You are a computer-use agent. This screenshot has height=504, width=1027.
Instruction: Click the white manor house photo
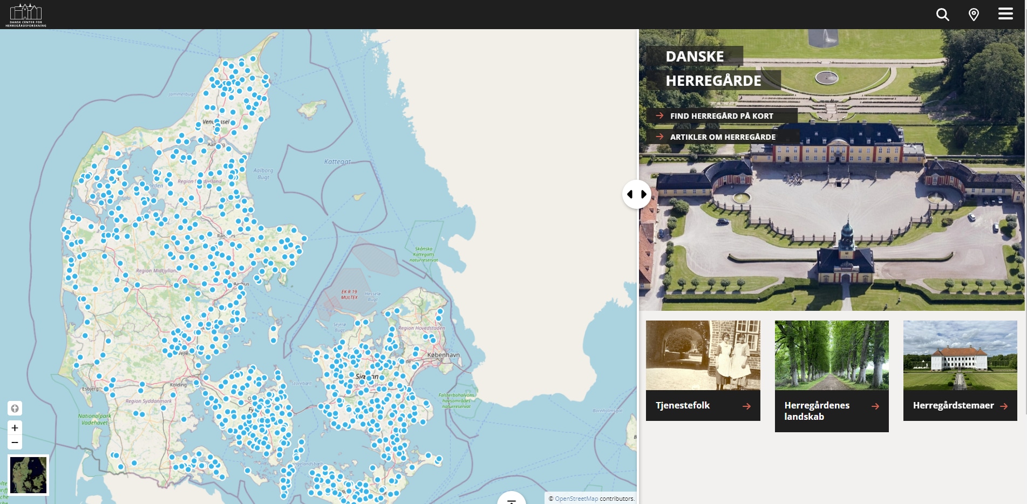[960, 355]
